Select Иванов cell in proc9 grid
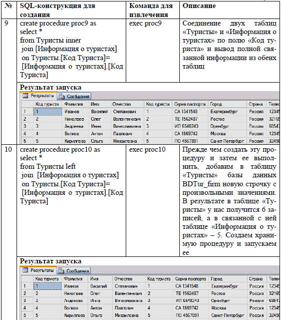This screenshot has width=281, height=320. tap(75, 112)
